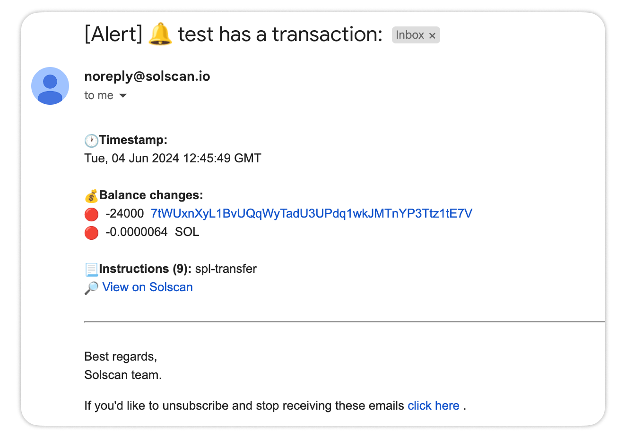Click the Balance changes heading
The image size is (626, 438).
151,195
